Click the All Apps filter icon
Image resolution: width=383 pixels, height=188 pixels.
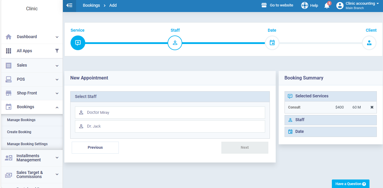coord(57,51)
